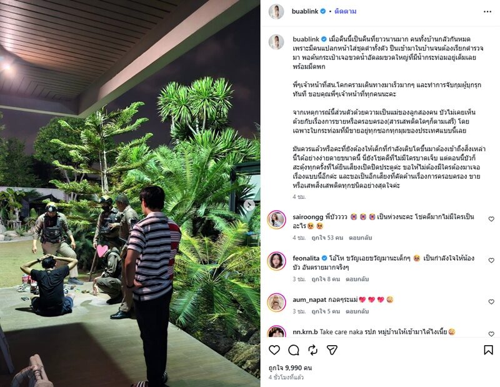The height and width of the screenshot is (387, 500).
Task: Like nn.krn.b's comment heart
Action: (x=491, y=334)
